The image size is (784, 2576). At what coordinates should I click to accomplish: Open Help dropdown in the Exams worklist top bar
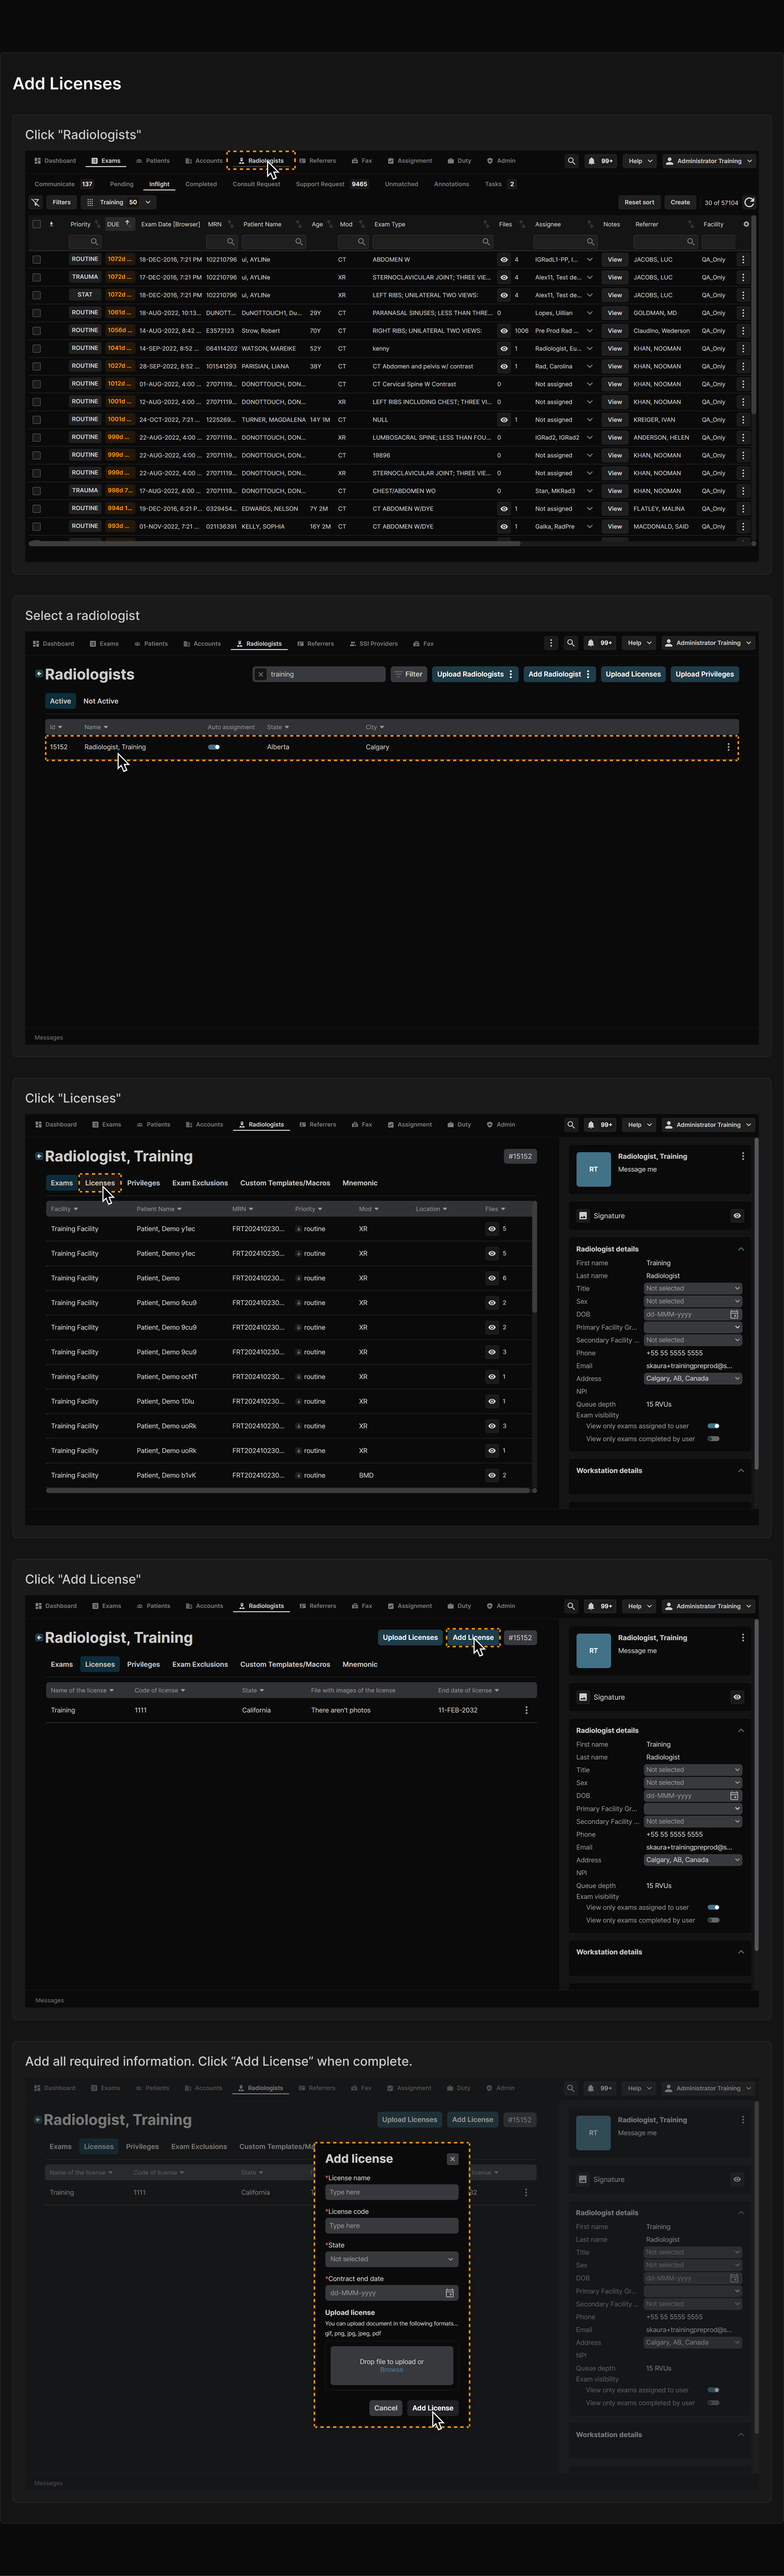coord(640,161)
